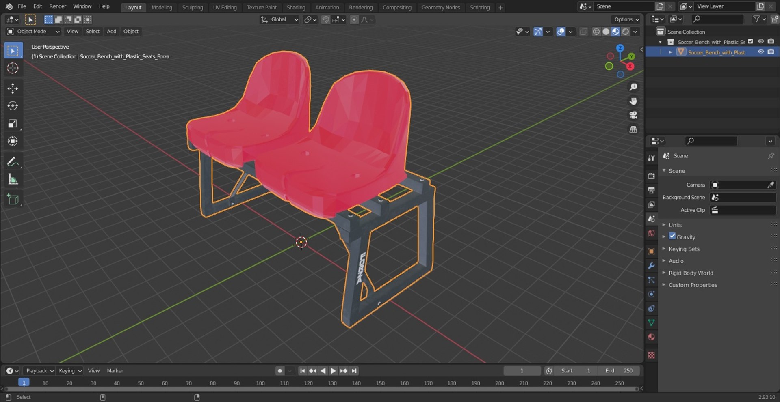The image size is (780, 402).
Task: Open the World properties tab
Action: (651, 233)
